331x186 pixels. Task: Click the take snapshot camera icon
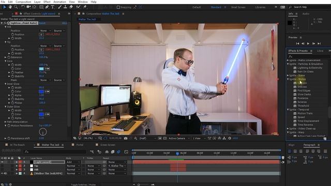(126, 138)
